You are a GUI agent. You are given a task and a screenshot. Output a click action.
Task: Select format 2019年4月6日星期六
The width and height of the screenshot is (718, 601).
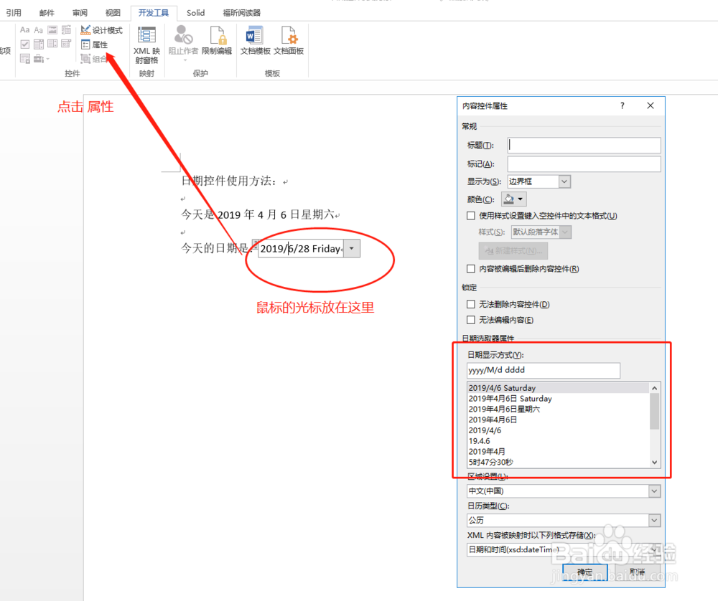(558, 409)
